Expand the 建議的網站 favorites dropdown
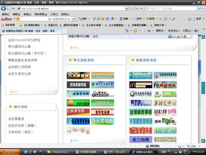This screenshot has width=206, height=155. (41, 25)
